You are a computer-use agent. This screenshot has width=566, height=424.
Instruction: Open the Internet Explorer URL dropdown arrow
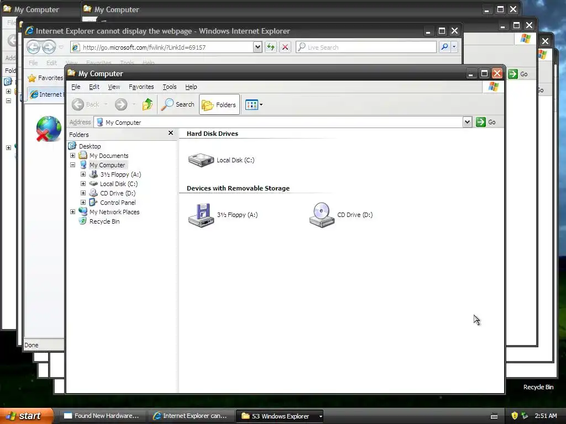click(258, 47)
